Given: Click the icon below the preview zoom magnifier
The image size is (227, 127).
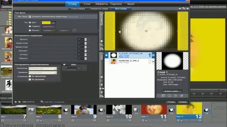Looking at the screenshot, I should (102, 49).
